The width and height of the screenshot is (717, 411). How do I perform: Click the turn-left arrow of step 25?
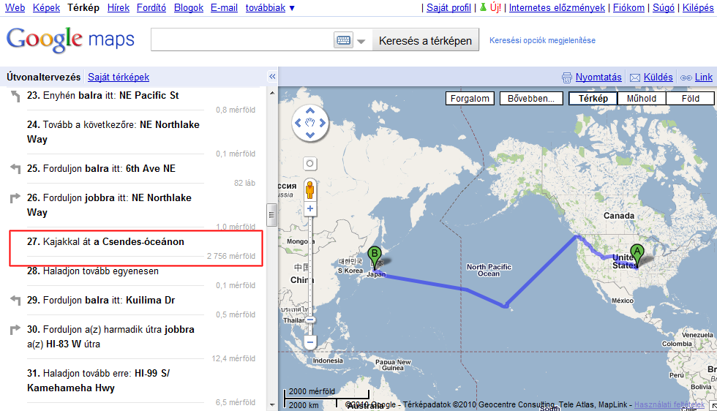[x=15, y=168]
